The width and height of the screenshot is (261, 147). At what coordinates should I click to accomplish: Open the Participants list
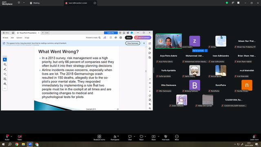(115, 137)
